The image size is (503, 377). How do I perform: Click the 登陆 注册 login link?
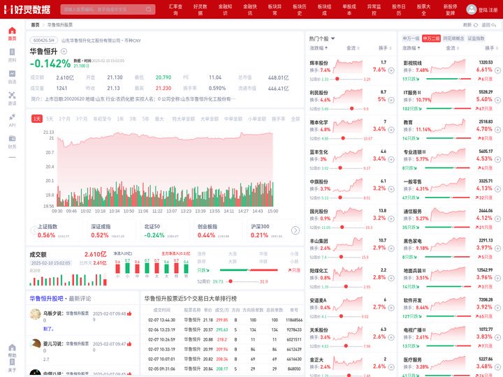point(488,10)
